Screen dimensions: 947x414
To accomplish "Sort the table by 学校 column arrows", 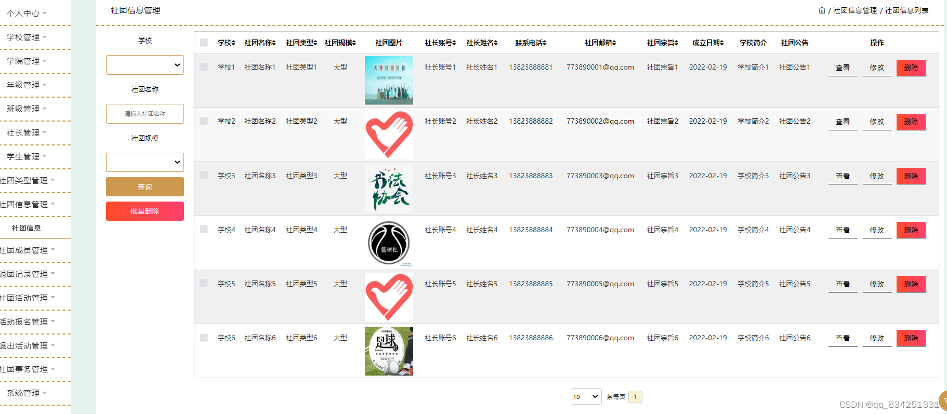I will tap(234, 43).
